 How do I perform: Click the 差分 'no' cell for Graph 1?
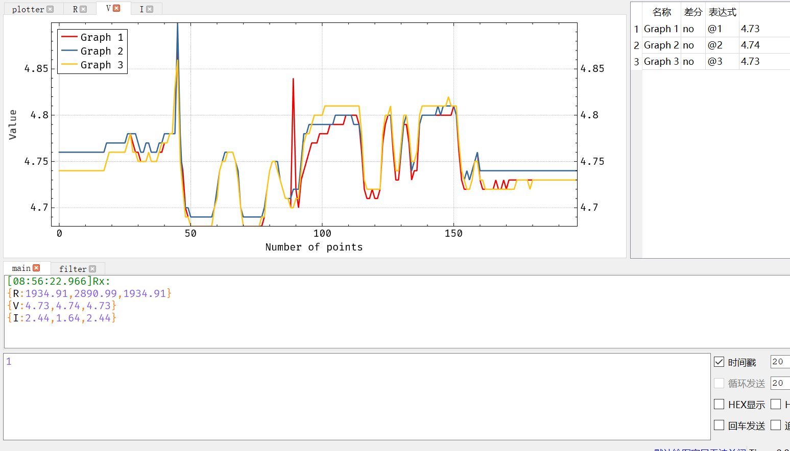pos(693,29)
